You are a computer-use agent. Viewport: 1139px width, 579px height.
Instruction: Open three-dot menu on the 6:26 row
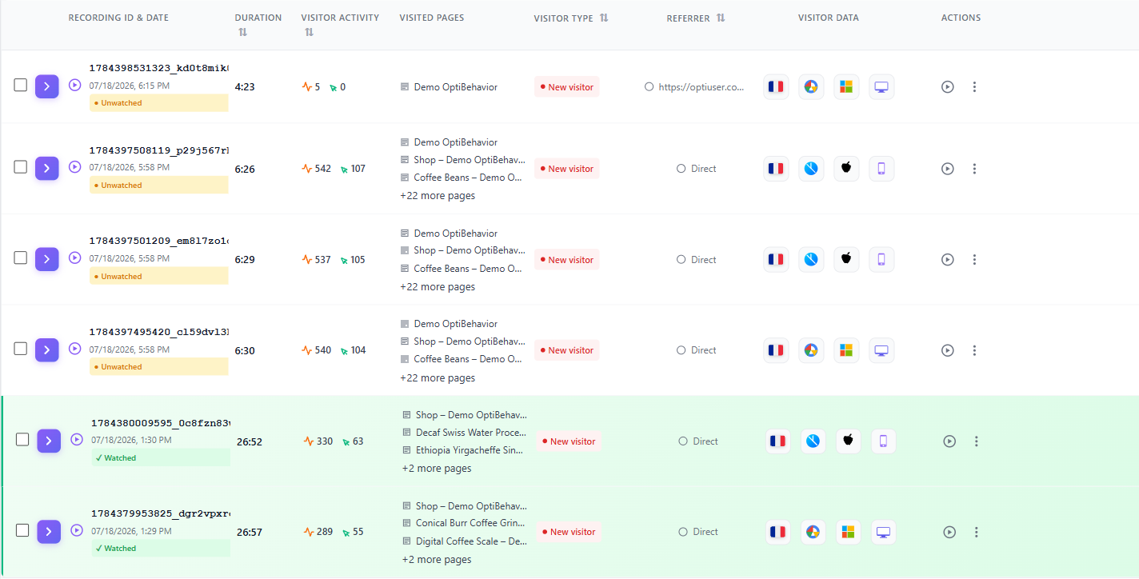pyautogui.click(x=974, y=169)
